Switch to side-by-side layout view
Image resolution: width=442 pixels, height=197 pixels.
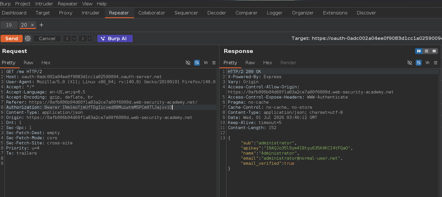tap(419, 51)
